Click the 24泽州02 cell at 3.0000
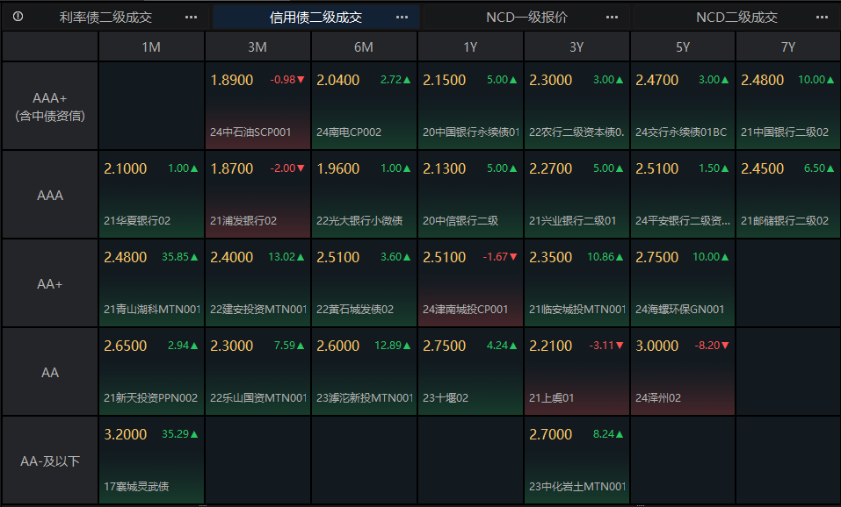Viewport: 841px width, 507px height. pos(682,372)
